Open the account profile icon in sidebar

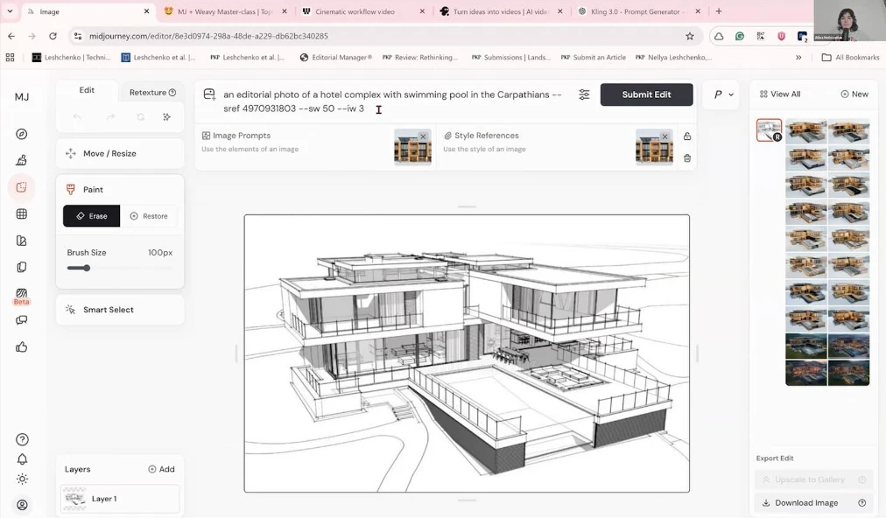(22, 505)
